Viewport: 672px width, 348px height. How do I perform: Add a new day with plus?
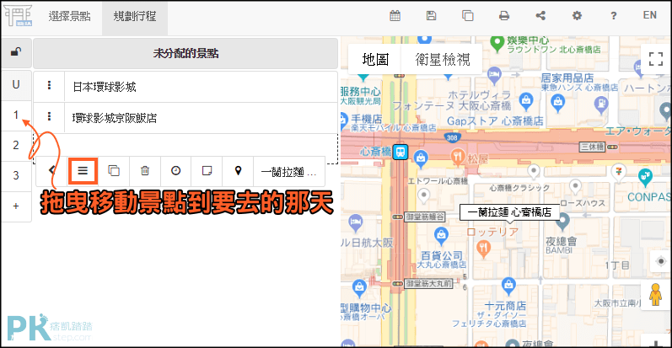click(x=16, y=206)
